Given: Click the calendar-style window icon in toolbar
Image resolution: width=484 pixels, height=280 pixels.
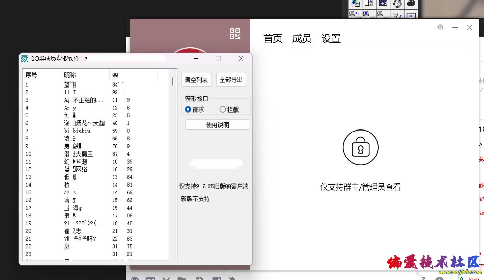Looking at the screenshot, I should click(x=383, y=4).
